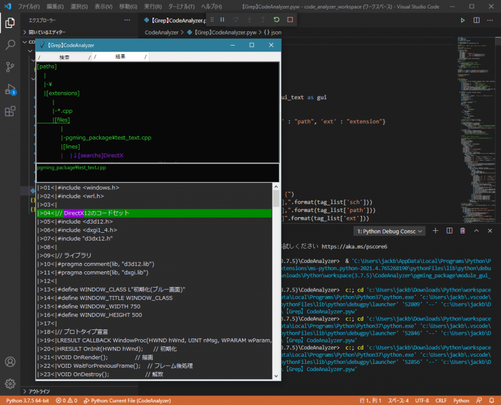Kill terminal with trash icon
This screenshot has height=405, width=501.
tap(463, 231)
